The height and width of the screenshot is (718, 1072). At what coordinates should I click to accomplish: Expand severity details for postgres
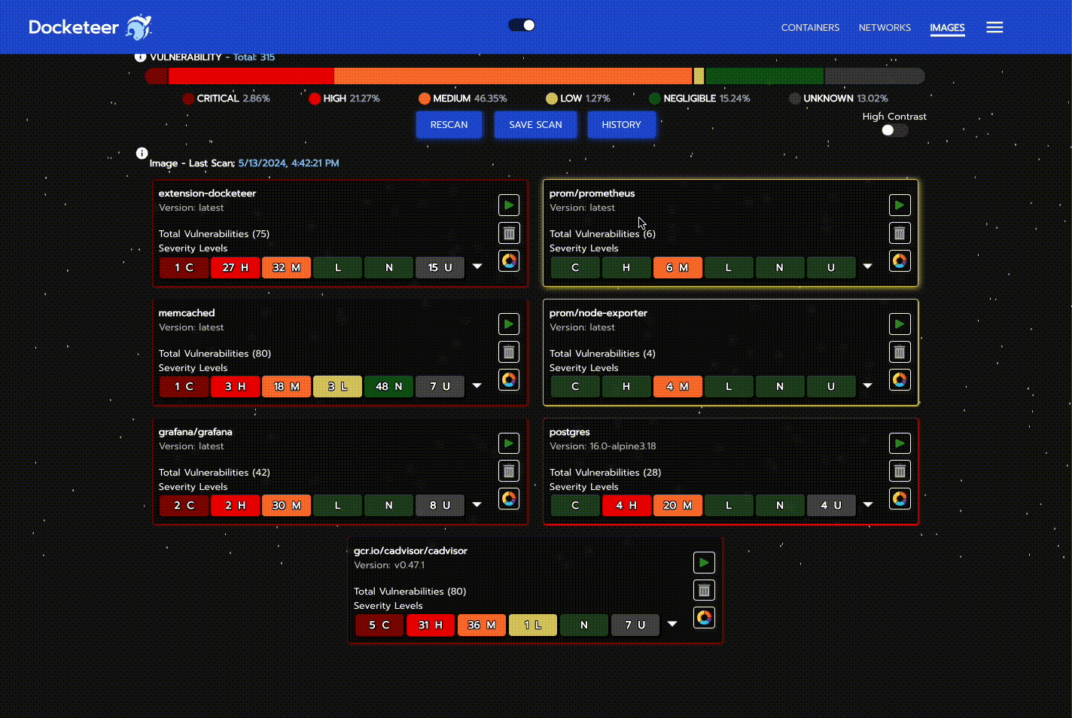coord(868,504)
